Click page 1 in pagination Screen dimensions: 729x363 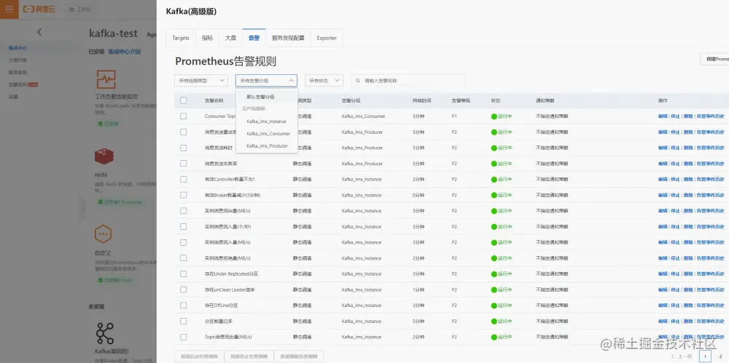pos(705,356)
